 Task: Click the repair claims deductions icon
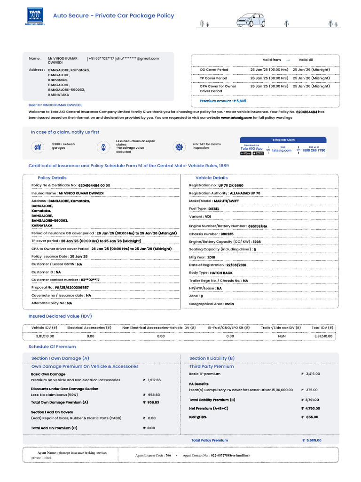pos(103,147)
